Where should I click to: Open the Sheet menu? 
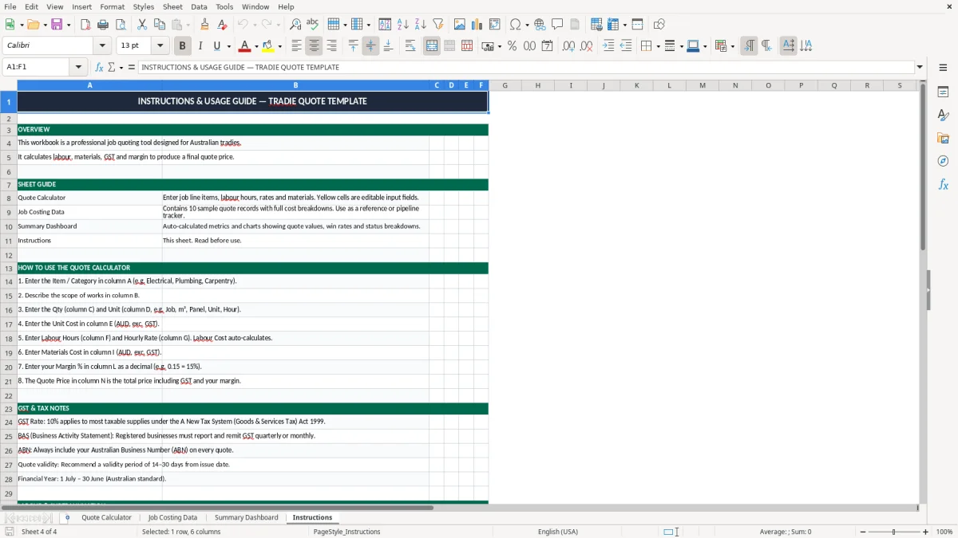[172, 6]
